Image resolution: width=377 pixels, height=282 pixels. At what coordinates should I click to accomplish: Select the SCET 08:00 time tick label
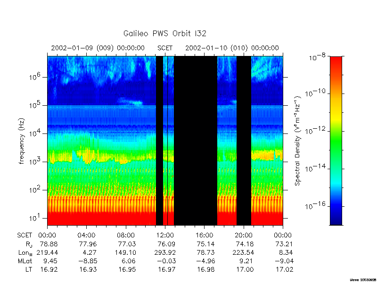click(x=126, y=235)
